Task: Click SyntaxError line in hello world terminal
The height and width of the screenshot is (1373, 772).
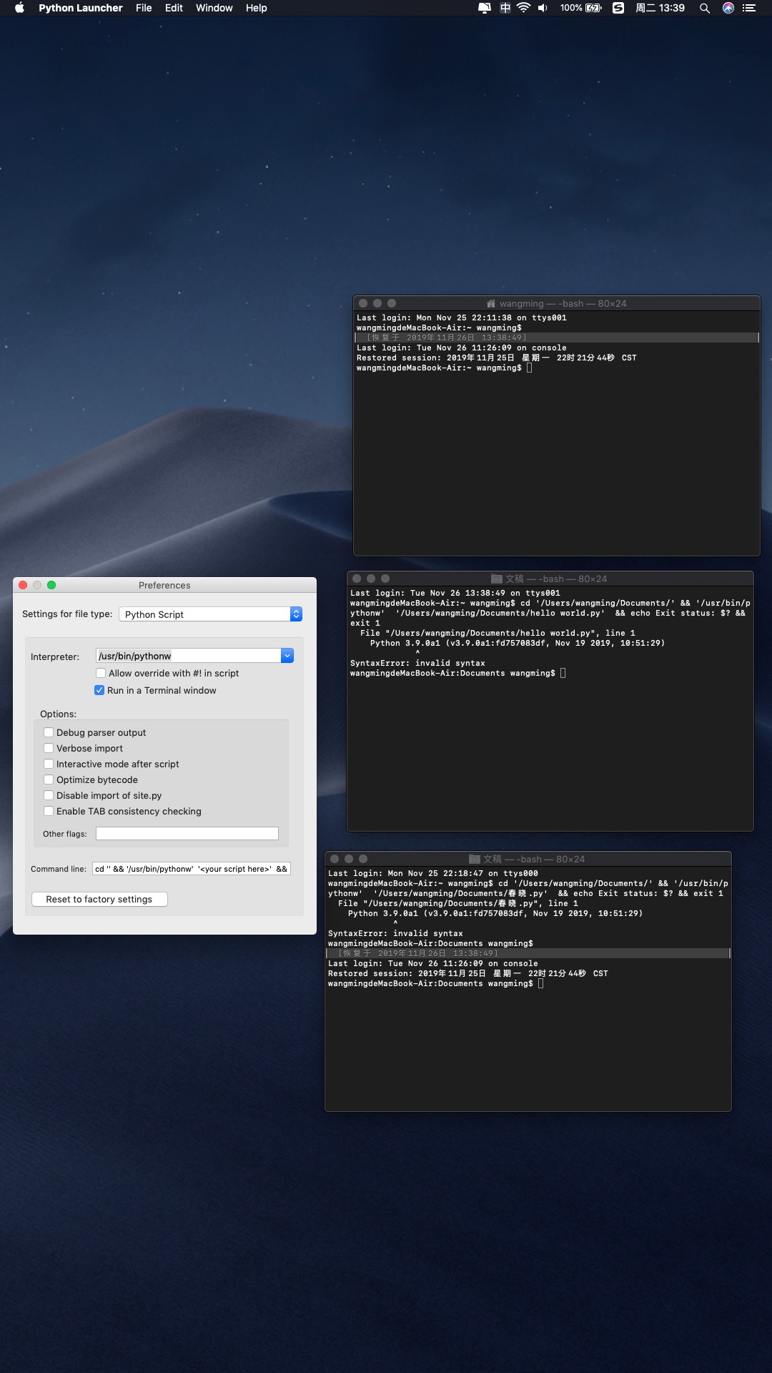Action: point(417,664)
